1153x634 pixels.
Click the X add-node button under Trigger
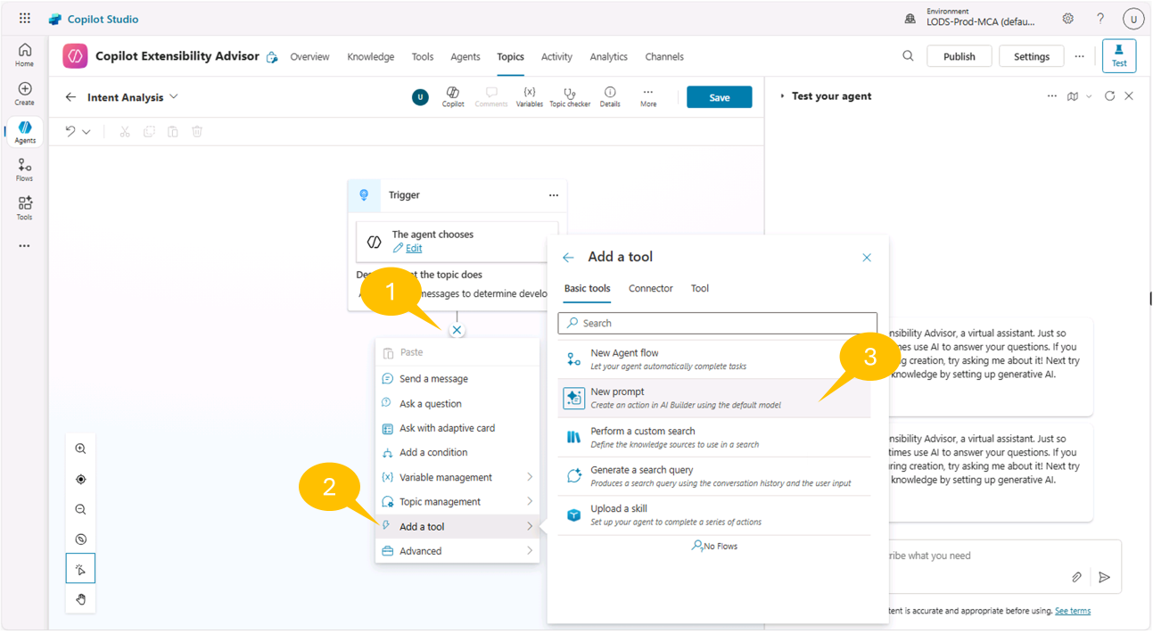[x=457, y=330]
